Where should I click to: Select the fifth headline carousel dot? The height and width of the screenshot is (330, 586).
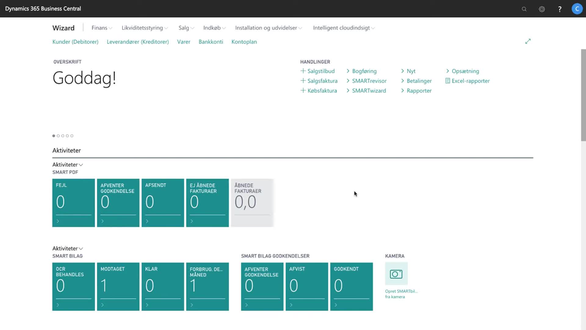pyautogui.click(x=72, y=136)
